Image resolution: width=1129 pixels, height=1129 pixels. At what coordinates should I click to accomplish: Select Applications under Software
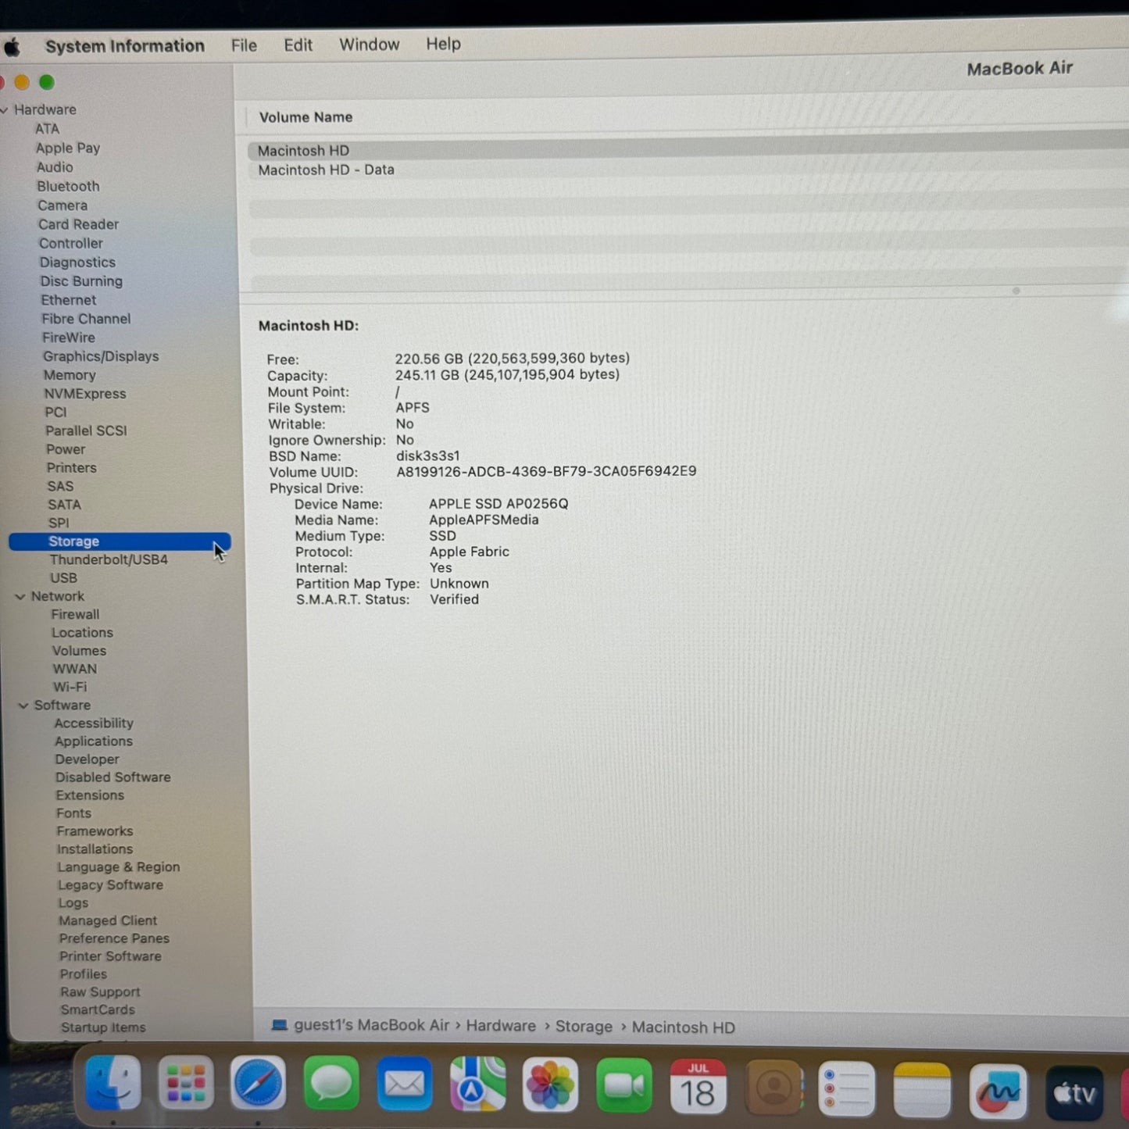coord(93,741)
